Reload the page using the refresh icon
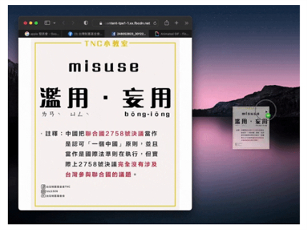307x230 pixels. click(155, 23)
